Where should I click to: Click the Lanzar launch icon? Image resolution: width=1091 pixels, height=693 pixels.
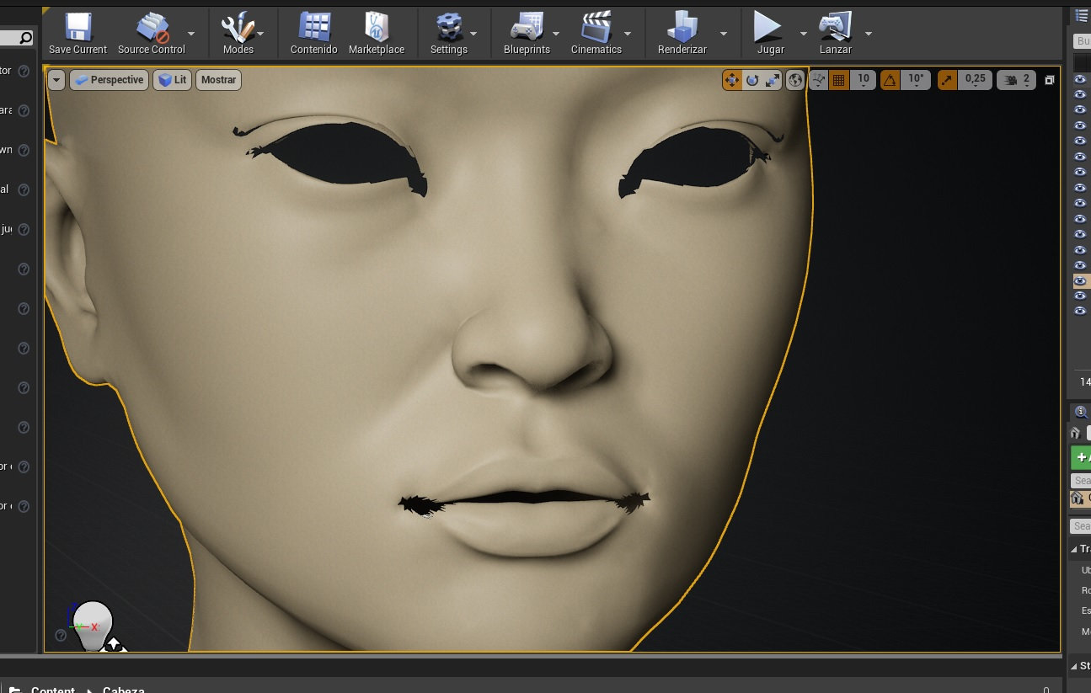pyautogui.click(x=836, y=34)
